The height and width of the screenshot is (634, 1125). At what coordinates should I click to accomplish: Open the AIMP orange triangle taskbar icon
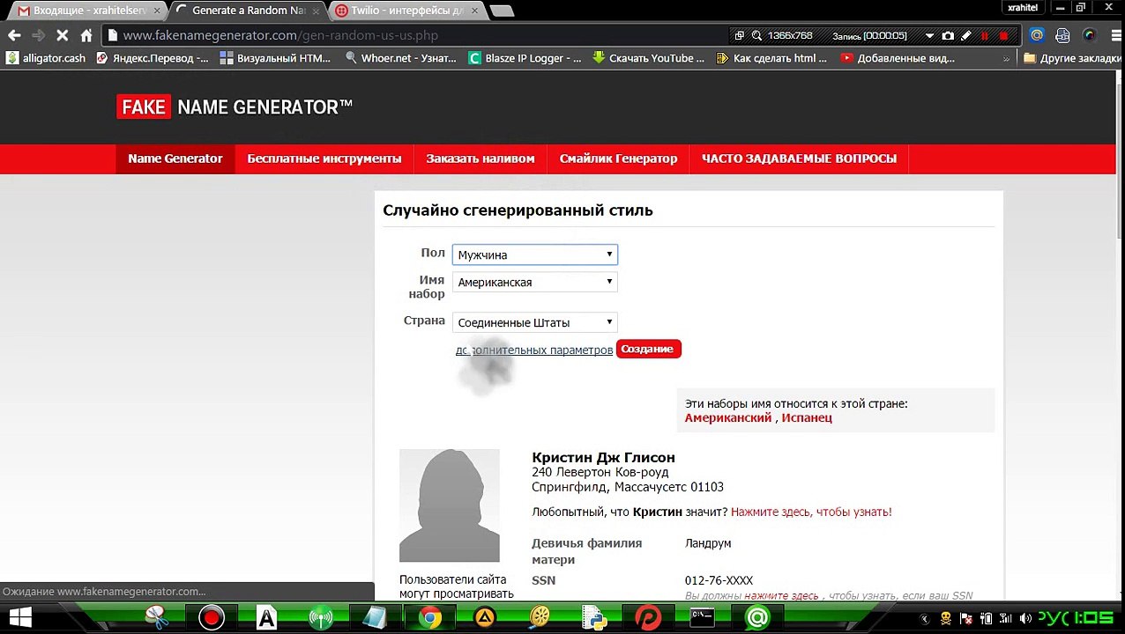485,618
